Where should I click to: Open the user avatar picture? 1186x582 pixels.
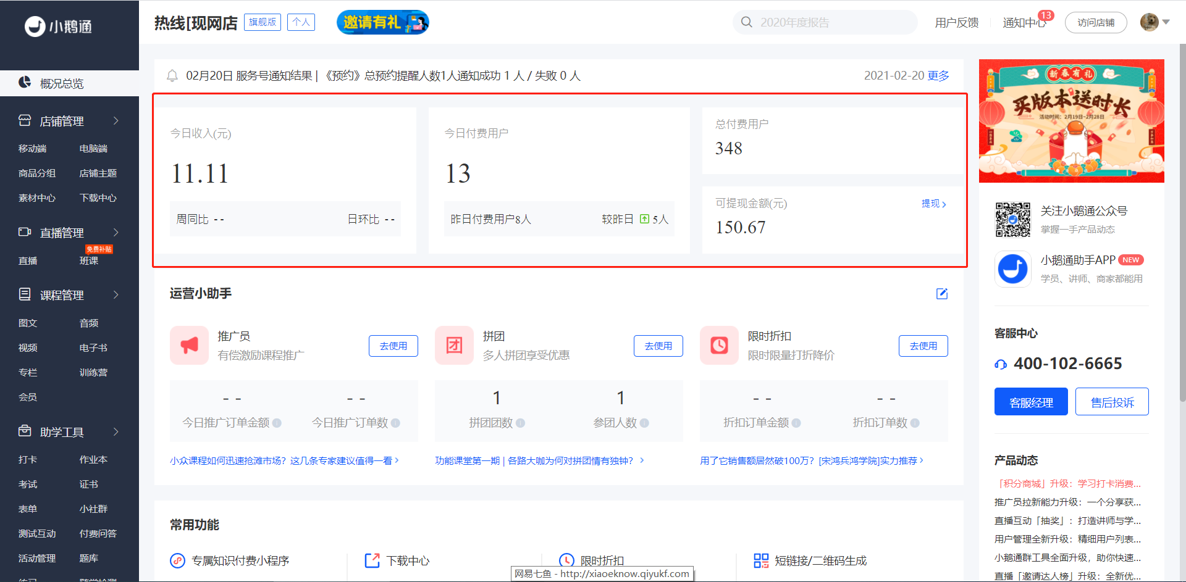tap(1150, 22)
